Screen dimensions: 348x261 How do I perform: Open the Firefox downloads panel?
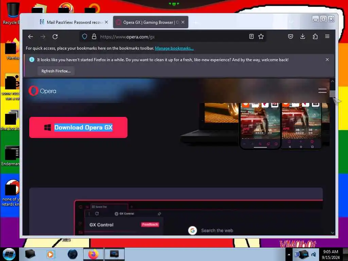(x=302, y=36)
